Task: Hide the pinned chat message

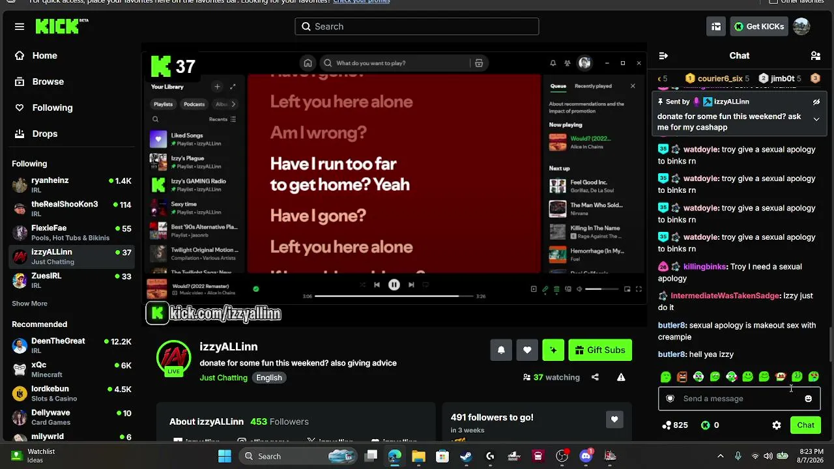Action: [816, 102]
